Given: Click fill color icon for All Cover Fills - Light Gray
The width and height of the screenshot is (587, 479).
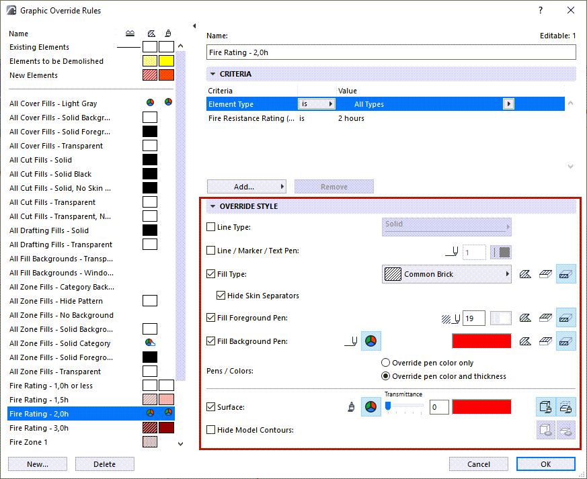Looking at the screenshot, I should (x=150, y=102).
